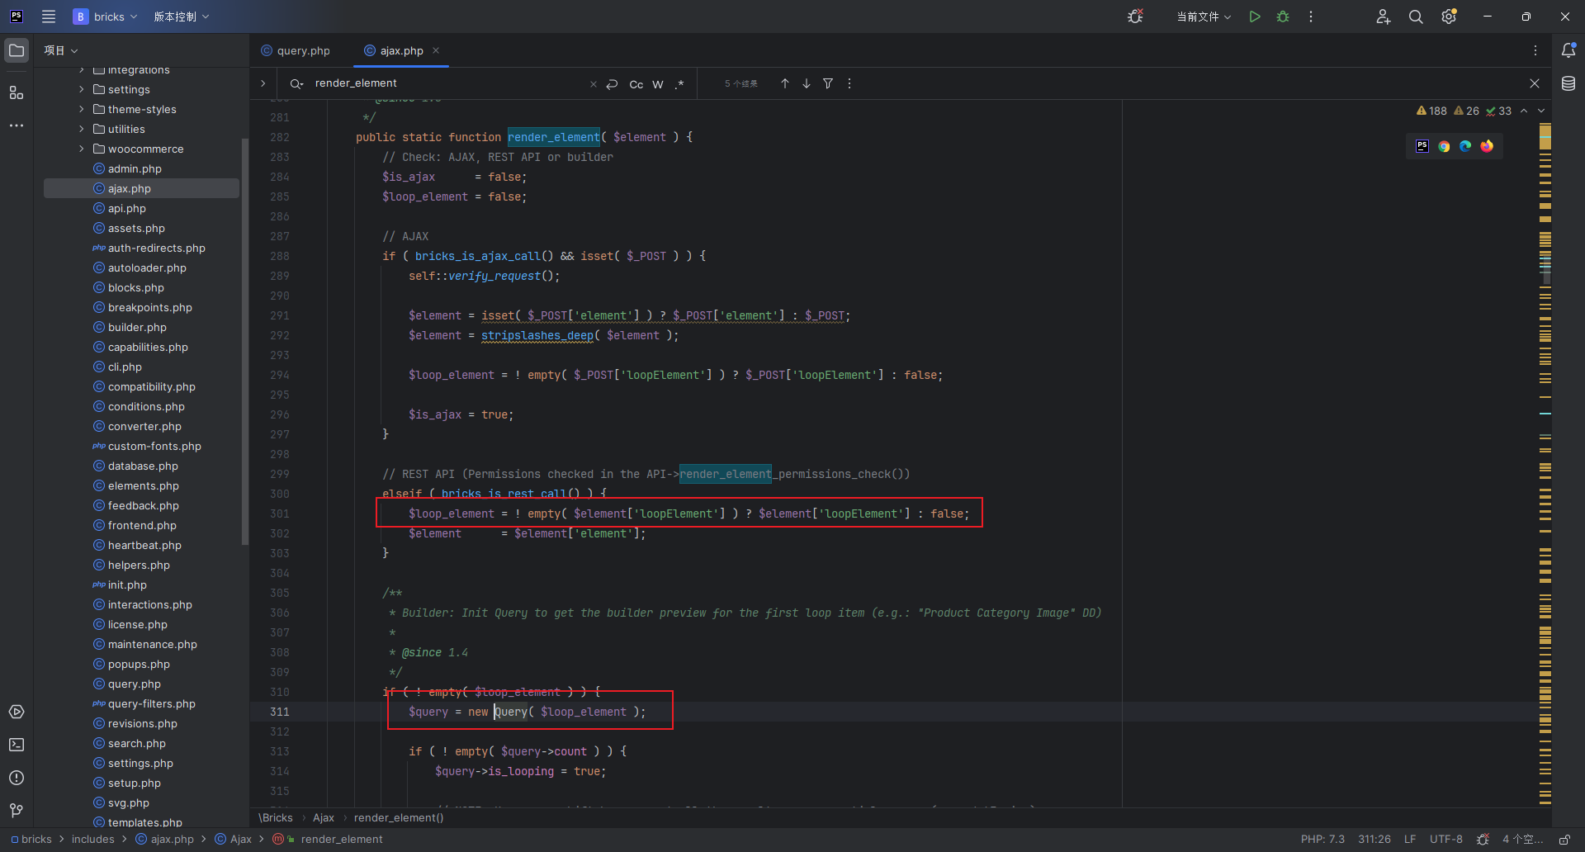1585x852 pixels.
Task: Expand the settings folder
Action: (x=81, y=89)
